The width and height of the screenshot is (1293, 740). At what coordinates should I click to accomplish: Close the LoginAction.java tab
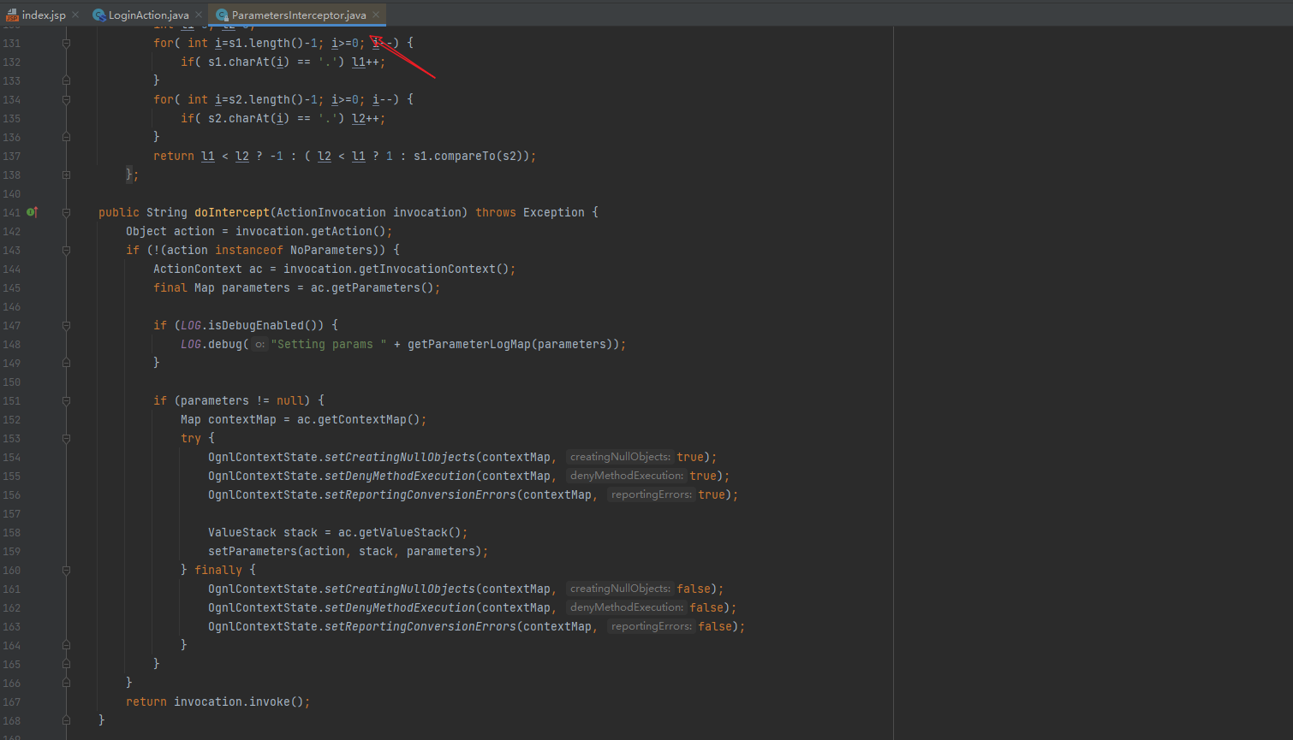[199, 15]
